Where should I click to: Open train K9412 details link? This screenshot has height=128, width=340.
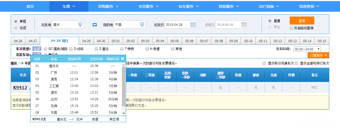point(20,87)
